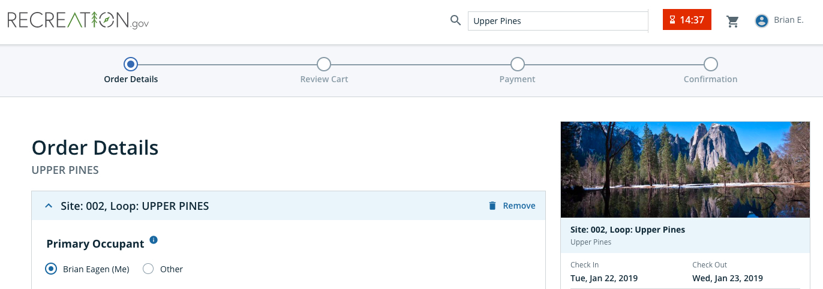The image size is (823, 289).
Task: Click the hourglass countdown timer
Action: [687, 20]
